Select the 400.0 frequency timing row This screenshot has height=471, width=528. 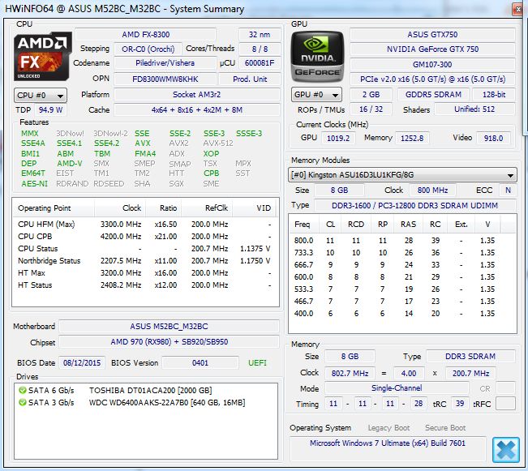click(x=401, y=313)
